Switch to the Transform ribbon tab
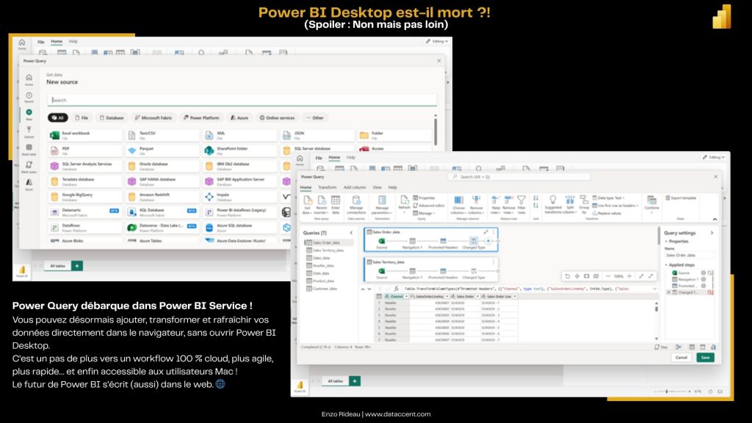The image size is (752, 423). (327, 187)
